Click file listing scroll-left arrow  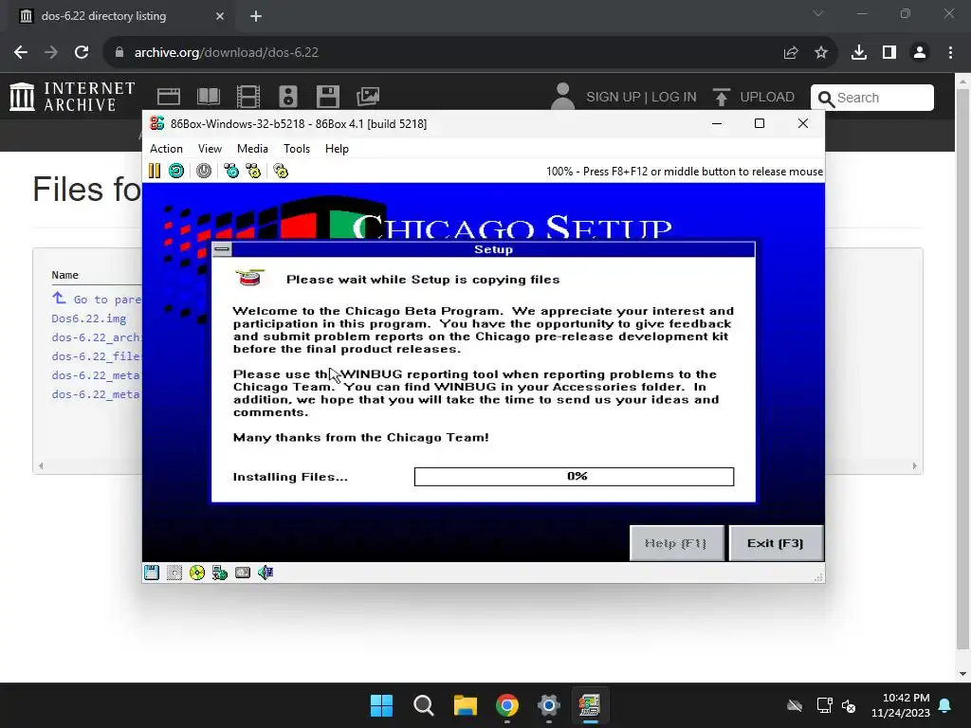[x=41, y=466]
